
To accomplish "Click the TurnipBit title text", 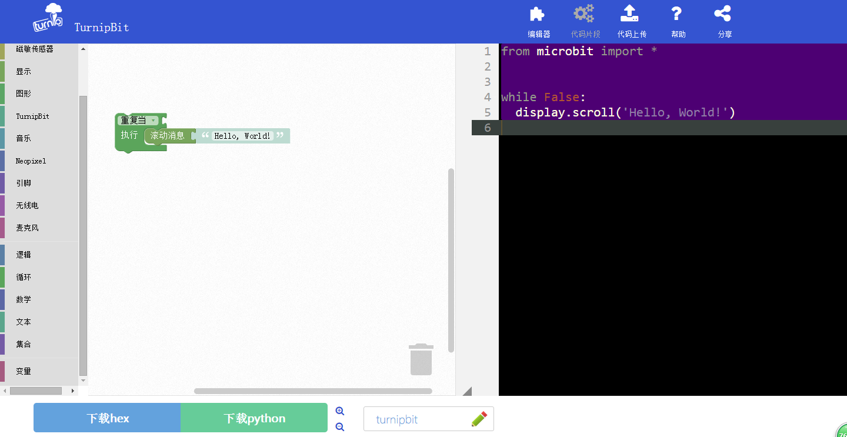I will [102, 28].
